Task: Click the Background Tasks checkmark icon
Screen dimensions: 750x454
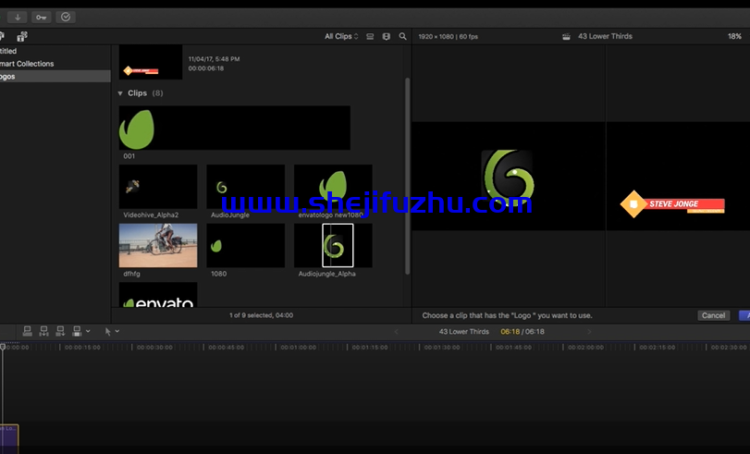Action: coord(65,17)
